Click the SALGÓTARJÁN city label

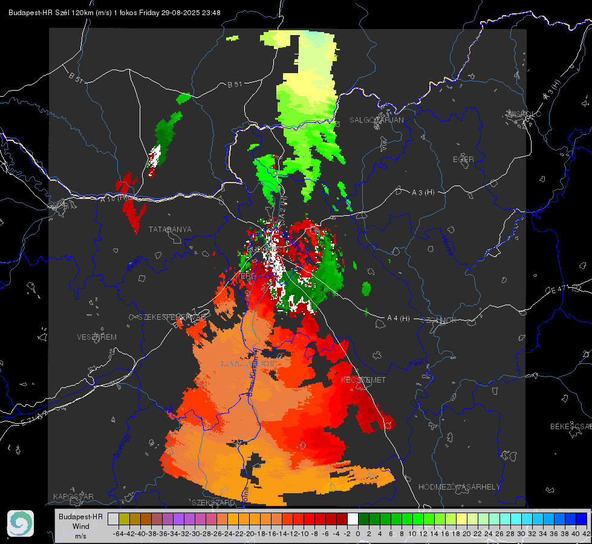[x=376, y=120]
